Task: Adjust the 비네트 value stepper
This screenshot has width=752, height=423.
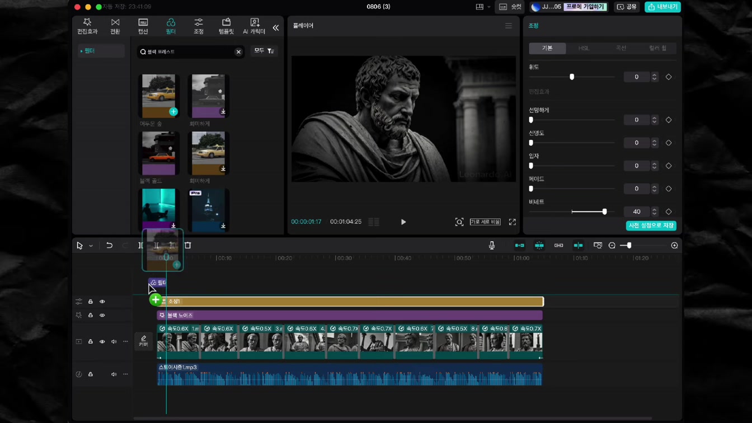Action: tap(654, 212)
